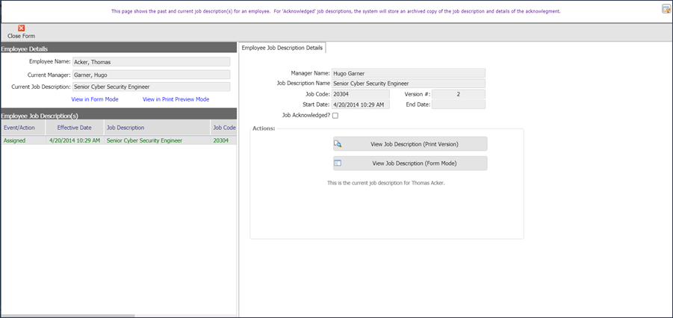Toggle the Job Acknowledged checkbox
Viewport: 673px width, 318px height.
point(335,116)
